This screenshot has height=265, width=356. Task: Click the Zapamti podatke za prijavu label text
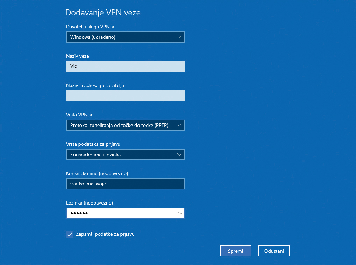pyautogui.click(x=105, y=234)
